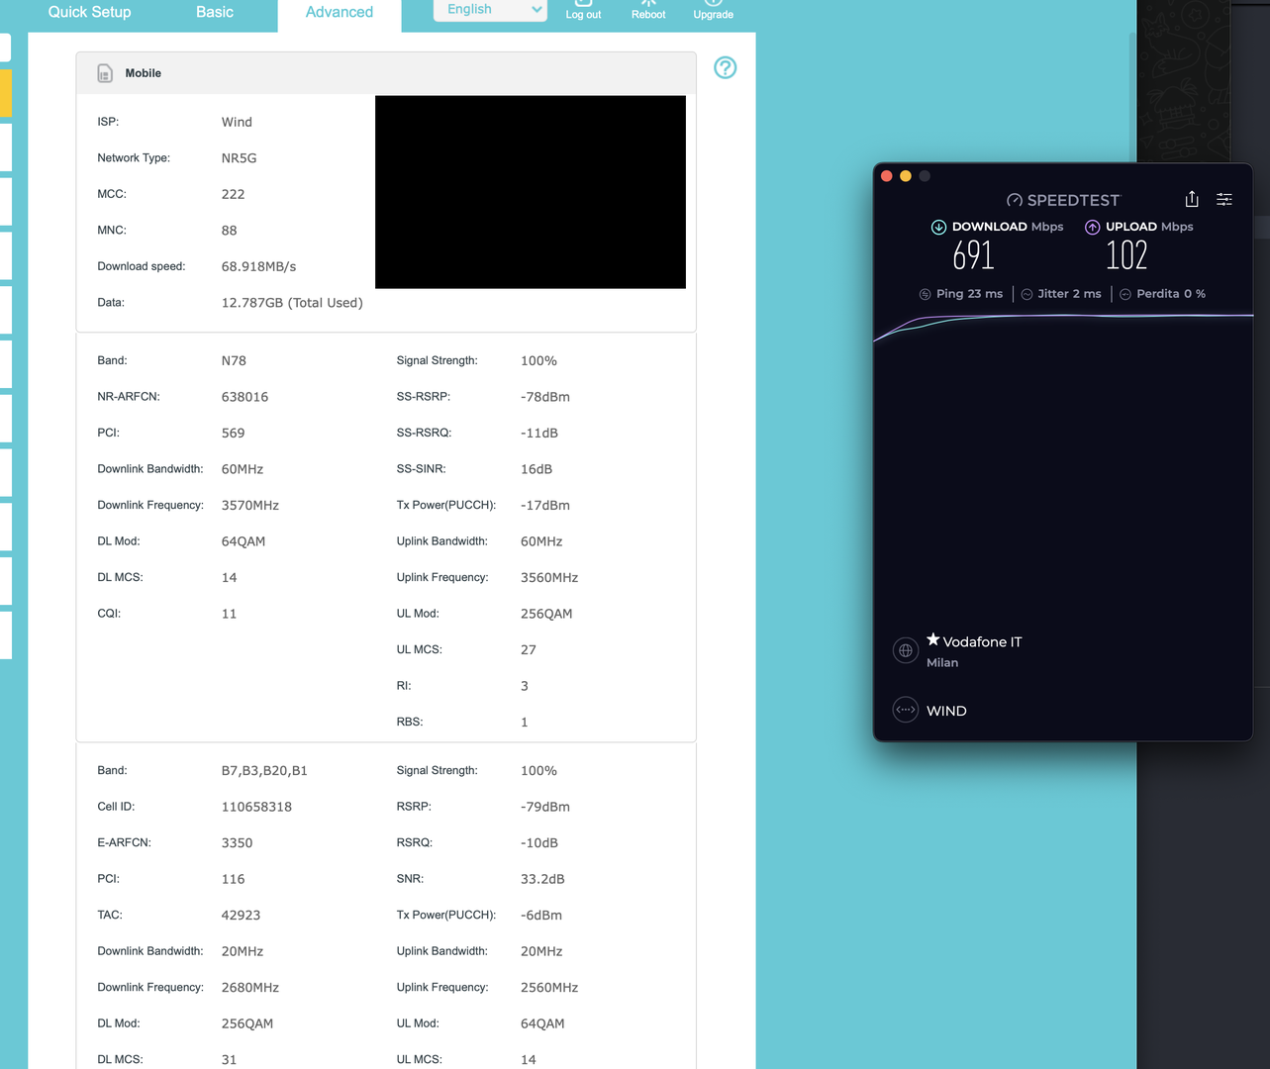The image size is (1270, 1069).
Task: Switch to the Basic tab
Action: point(215,12)
